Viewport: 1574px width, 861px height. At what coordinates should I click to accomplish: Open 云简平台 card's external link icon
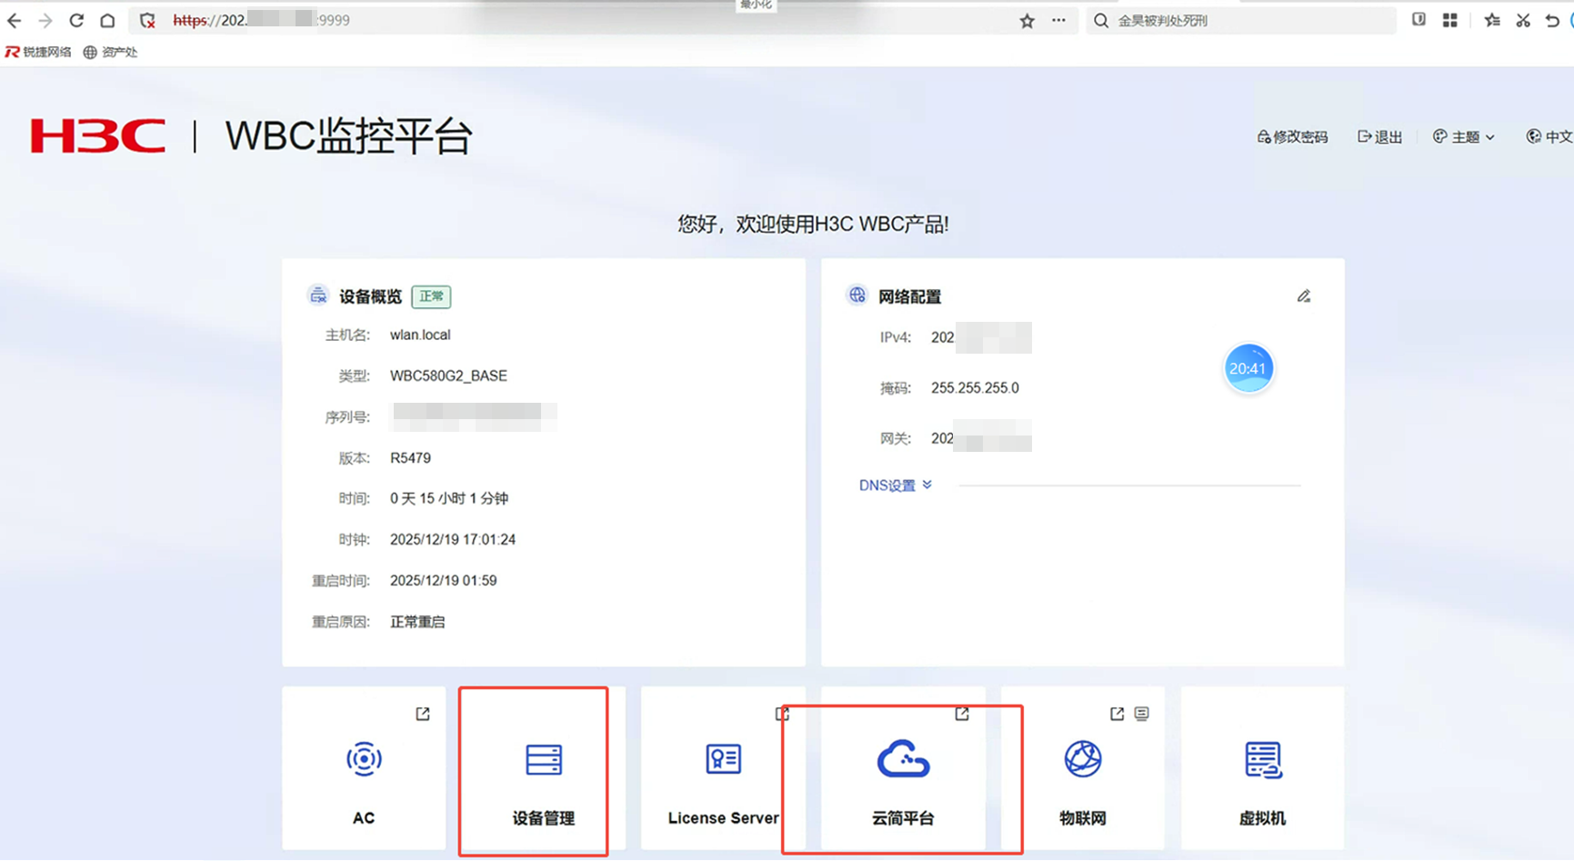(962, 714)
